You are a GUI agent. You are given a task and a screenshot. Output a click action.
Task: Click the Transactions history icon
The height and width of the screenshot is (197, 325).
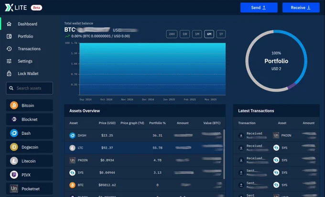[x=9, y=48]
